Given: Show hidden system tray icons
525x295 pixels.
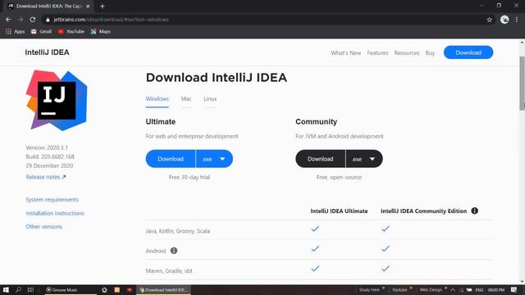Looking at the screenshot, I should [x=453, y=290].
